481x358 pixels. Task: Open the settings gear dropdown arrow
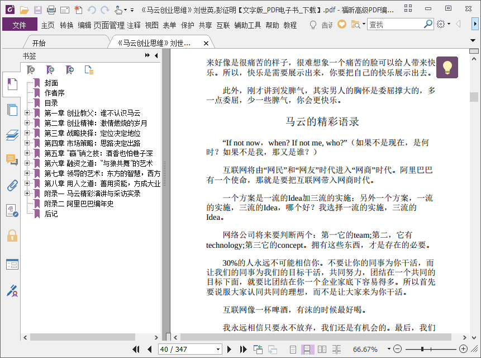tap(449, 24)
